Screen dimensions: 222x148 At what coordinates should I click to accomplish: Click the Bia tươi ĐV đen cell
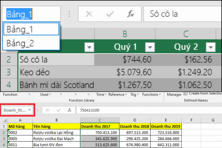point(57,145)
